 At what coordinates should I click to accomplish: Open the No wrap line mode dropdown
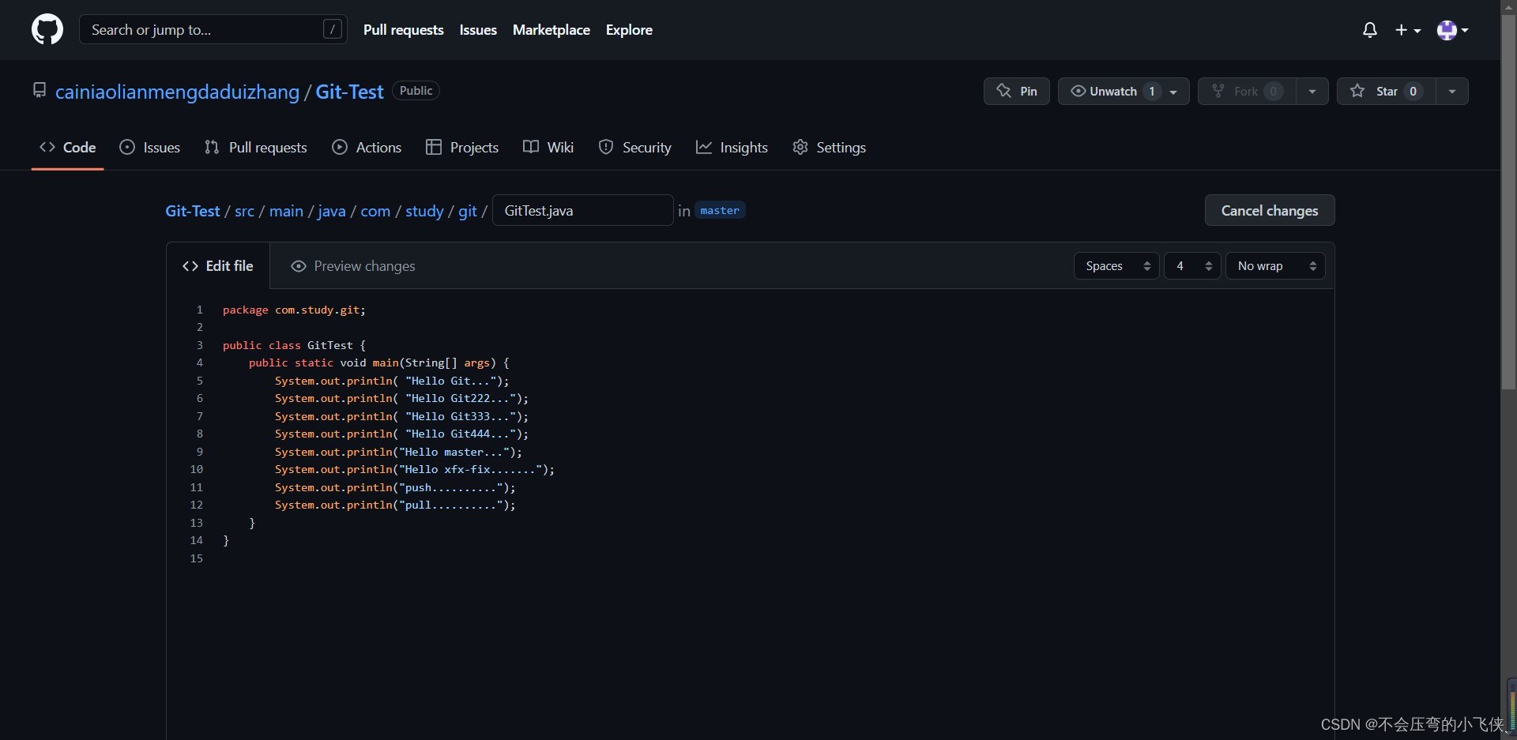(1275, 266)
